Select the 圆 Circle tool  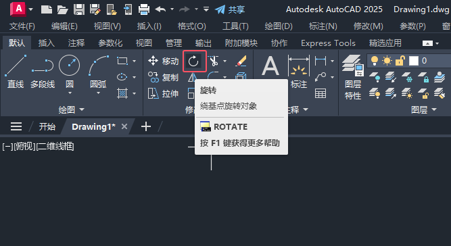pyautogui.click(x=70, y=66)
